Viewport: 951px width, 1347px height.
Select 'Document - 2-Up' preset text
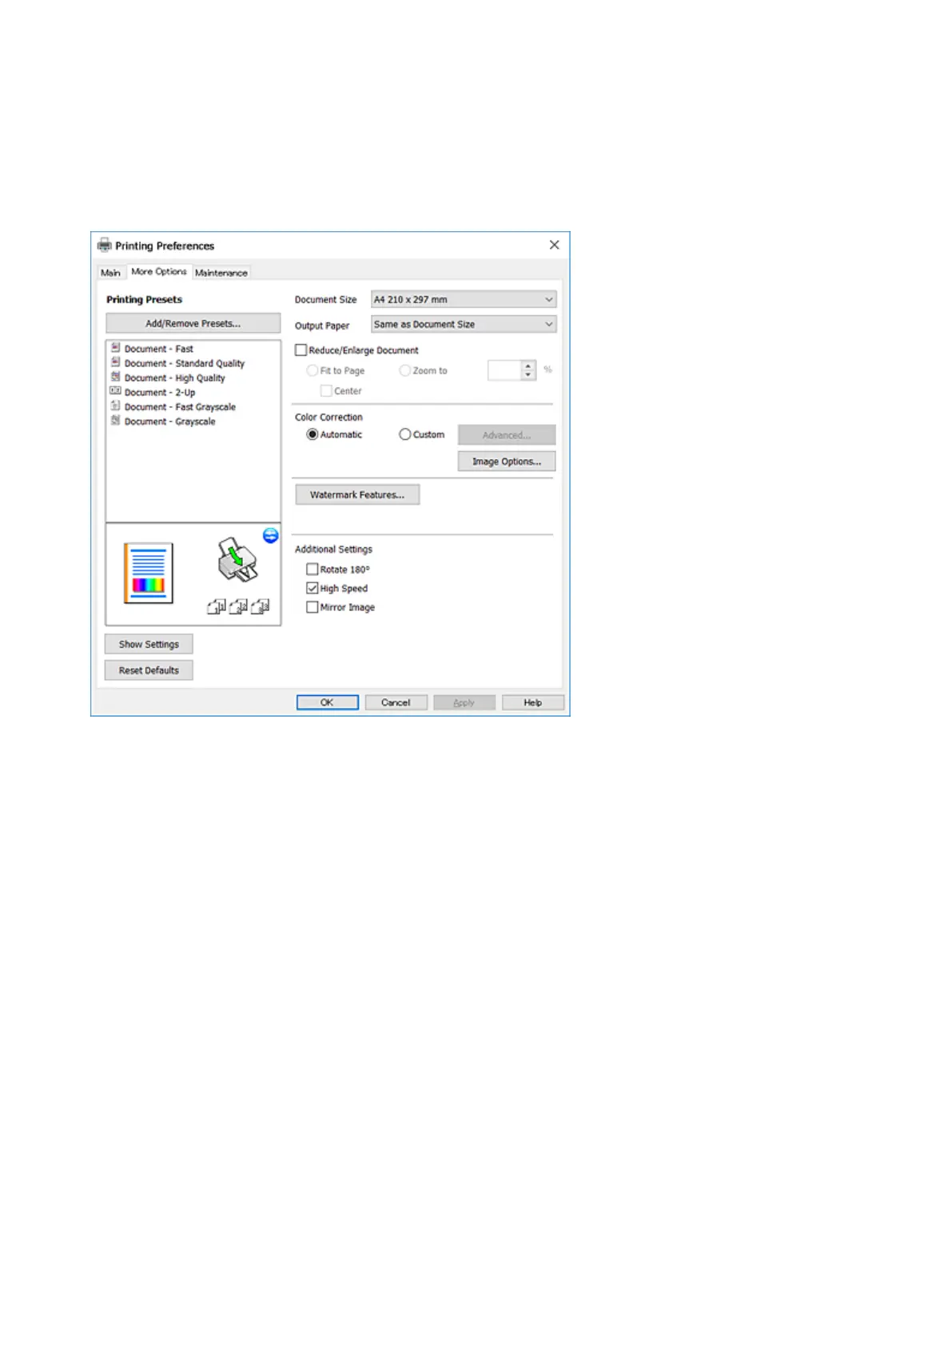point(160,392)
